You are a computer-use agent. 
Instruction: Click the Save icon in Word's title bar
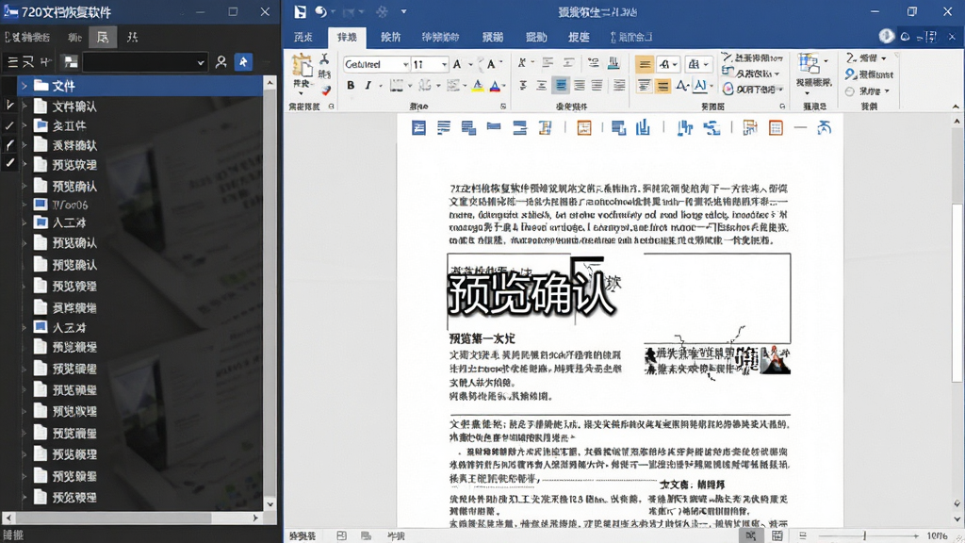pyautogui.click(x=300, y=11)
